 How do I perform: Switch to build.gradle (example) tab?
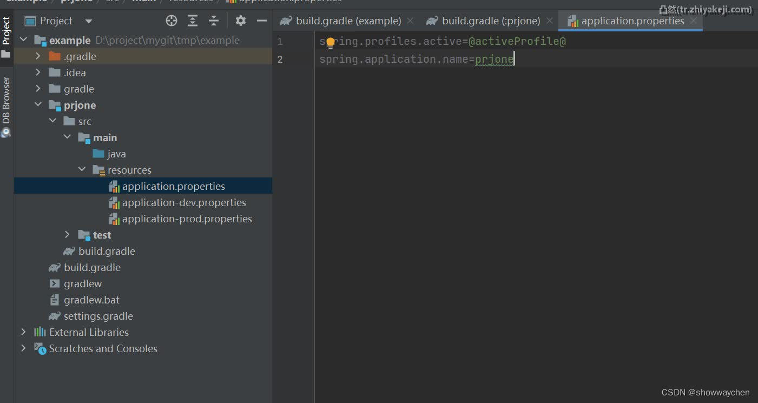click(348, 21)
